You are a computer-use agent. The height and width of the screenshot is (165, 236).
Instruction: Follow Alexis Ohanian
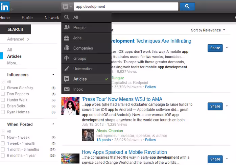pyautogui.click(x=150, y=140)
